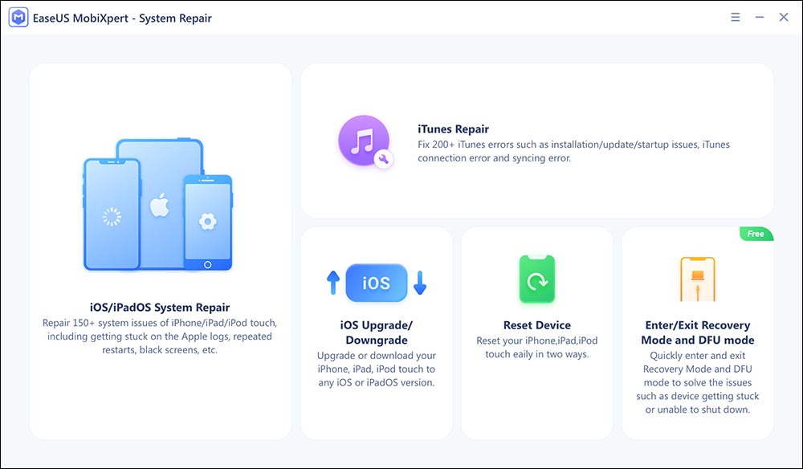Click the iOS devices illustration

click(x=159, y=205)
